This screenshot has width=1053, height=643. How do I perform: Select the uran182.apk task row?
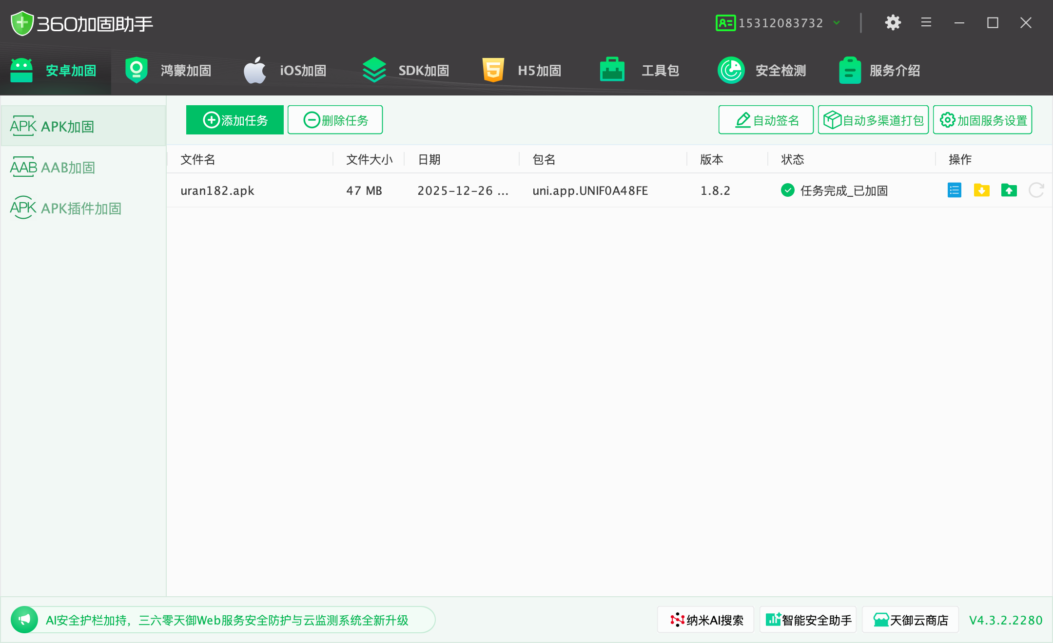(217, 190)
